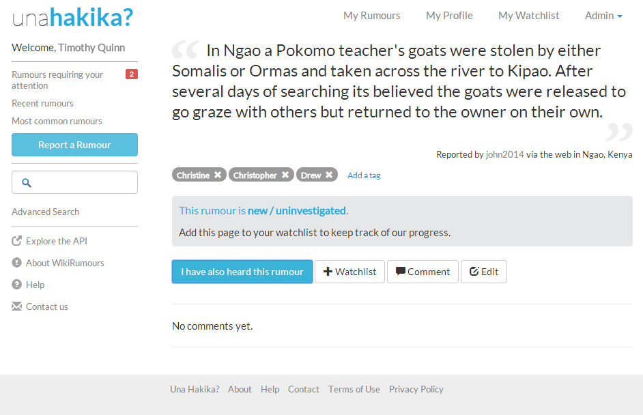The height and width of the screenshot is (415, 643).
Task: Click the About WikiRumours info icon
Action: click(17, 263)
